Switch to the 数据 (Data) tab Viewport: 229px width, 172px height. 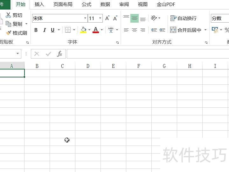pyautogui.click(x=105, y=4)
